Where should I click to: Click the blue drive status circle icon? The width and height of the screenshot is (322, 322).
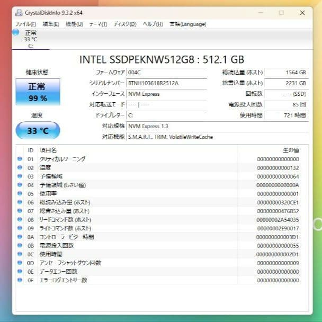[15, 32]
